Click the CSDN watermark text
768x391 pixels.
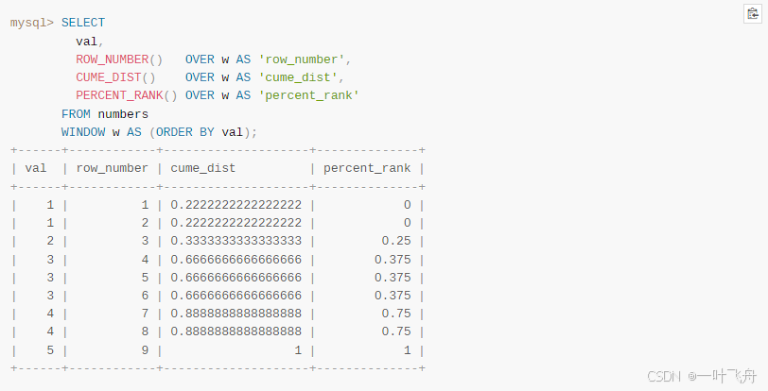pyautogui.click(x=664, y=376)
